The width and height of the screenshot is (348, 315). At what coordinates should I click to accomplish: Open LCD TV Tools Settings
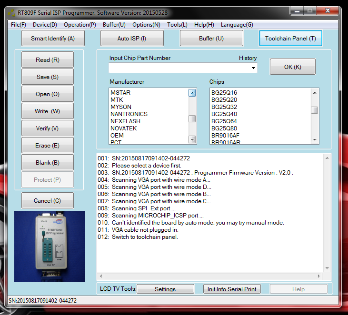pyautogui.click(x=165, y=289)
